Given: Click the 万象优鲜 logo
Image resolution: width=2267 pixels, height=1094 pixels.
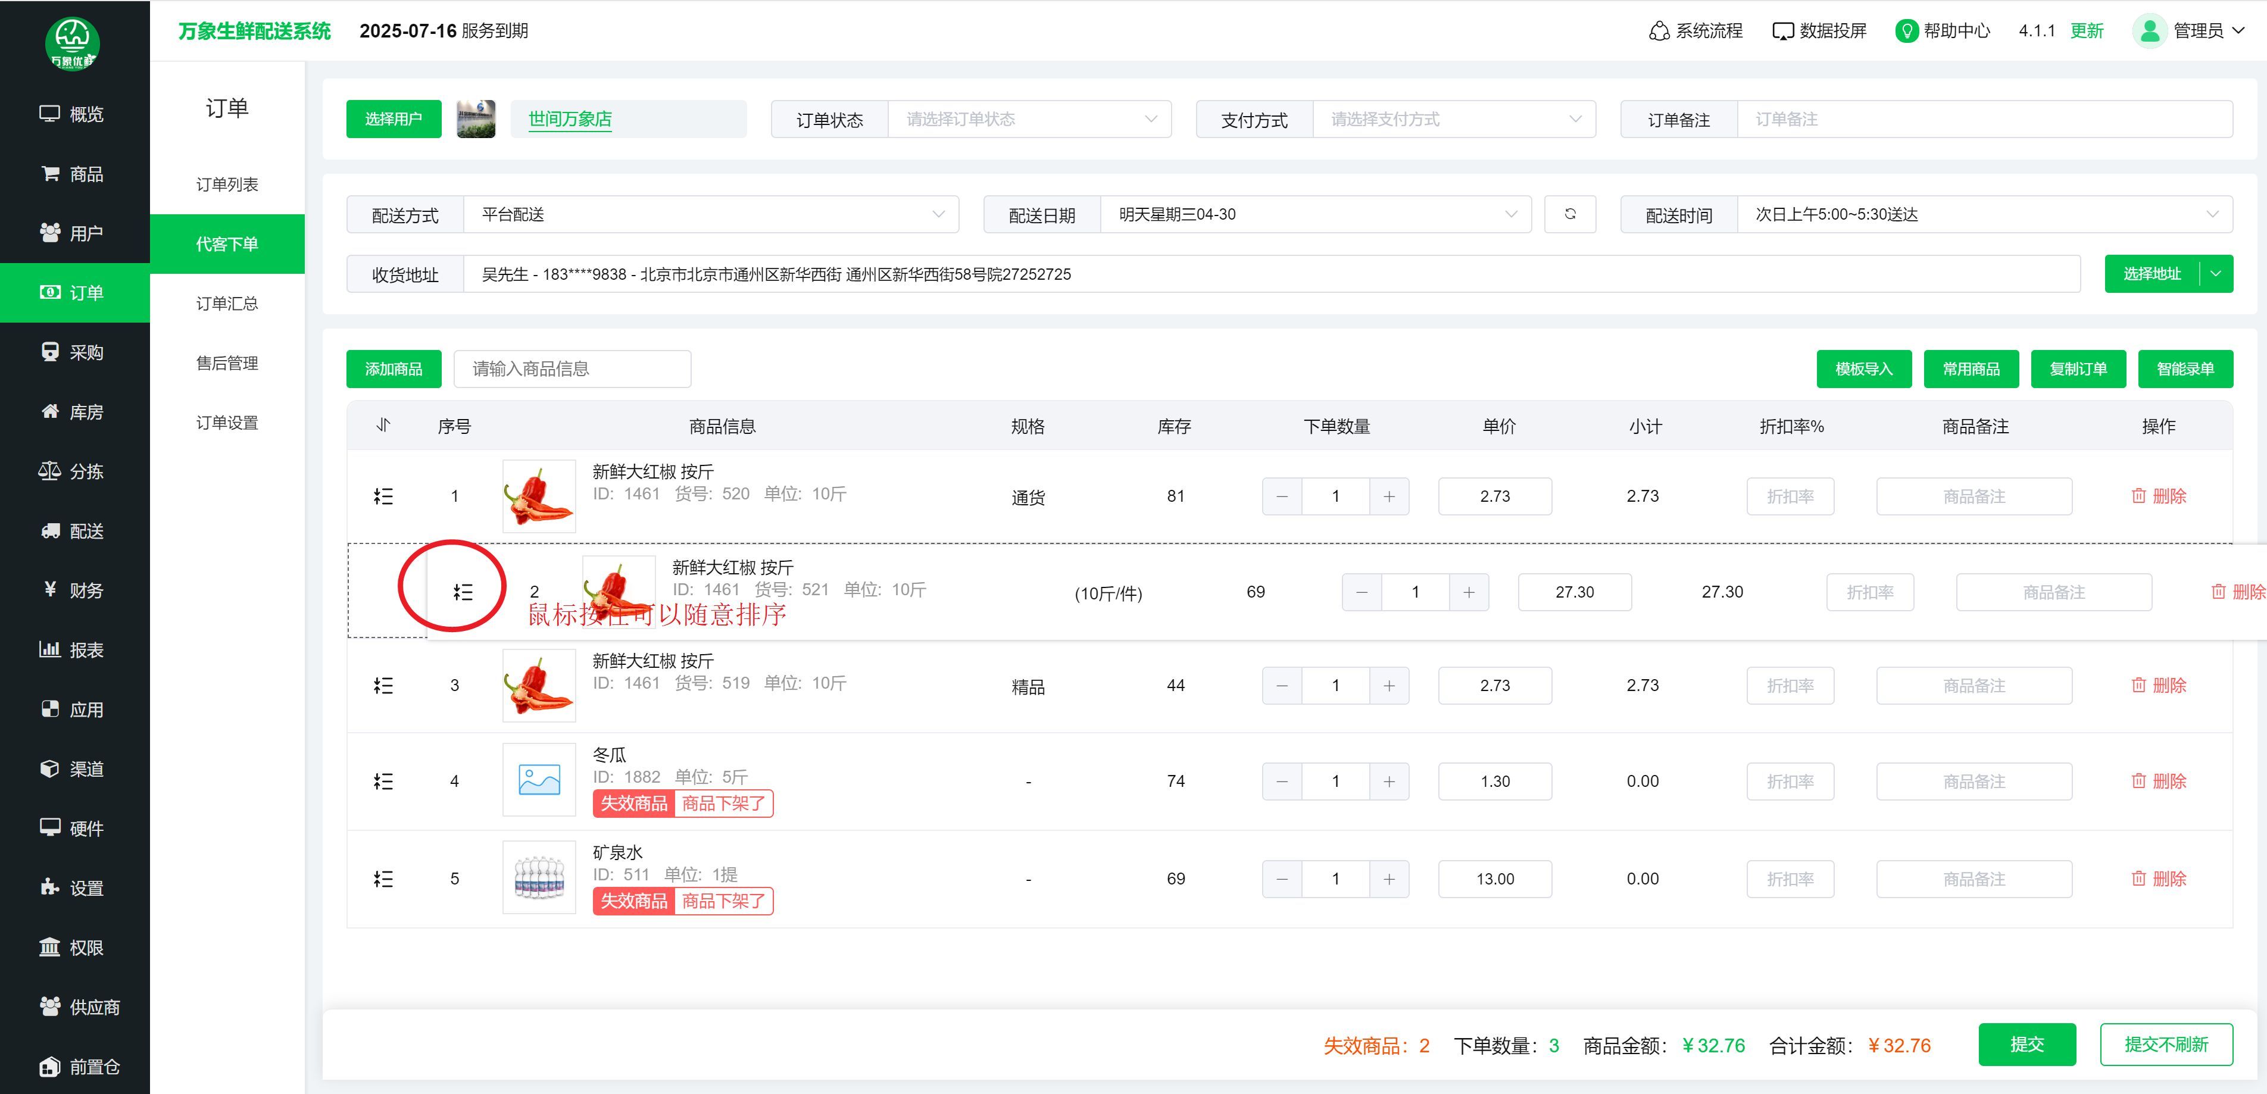Looking at the screenshot, I should pyautogui.click(x=72, y=43).
